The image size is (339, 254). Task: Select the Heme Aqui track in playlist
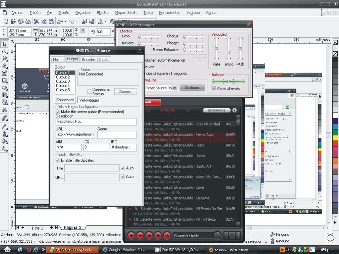coord(190,137)
